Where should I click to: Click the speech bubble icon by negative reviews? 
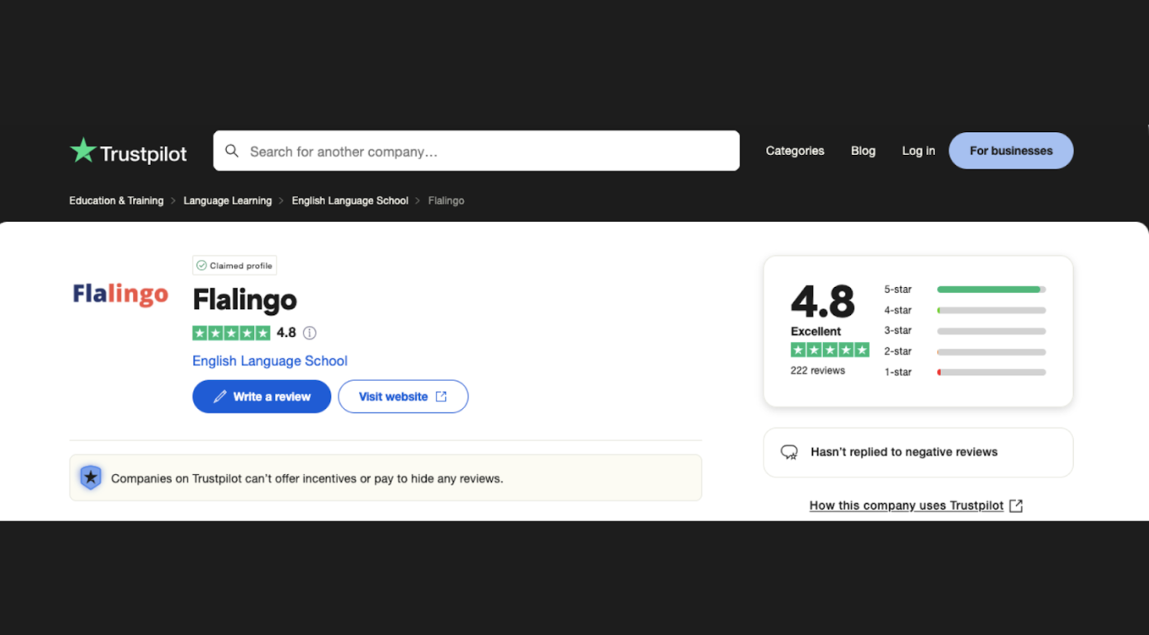pos(790,452)
